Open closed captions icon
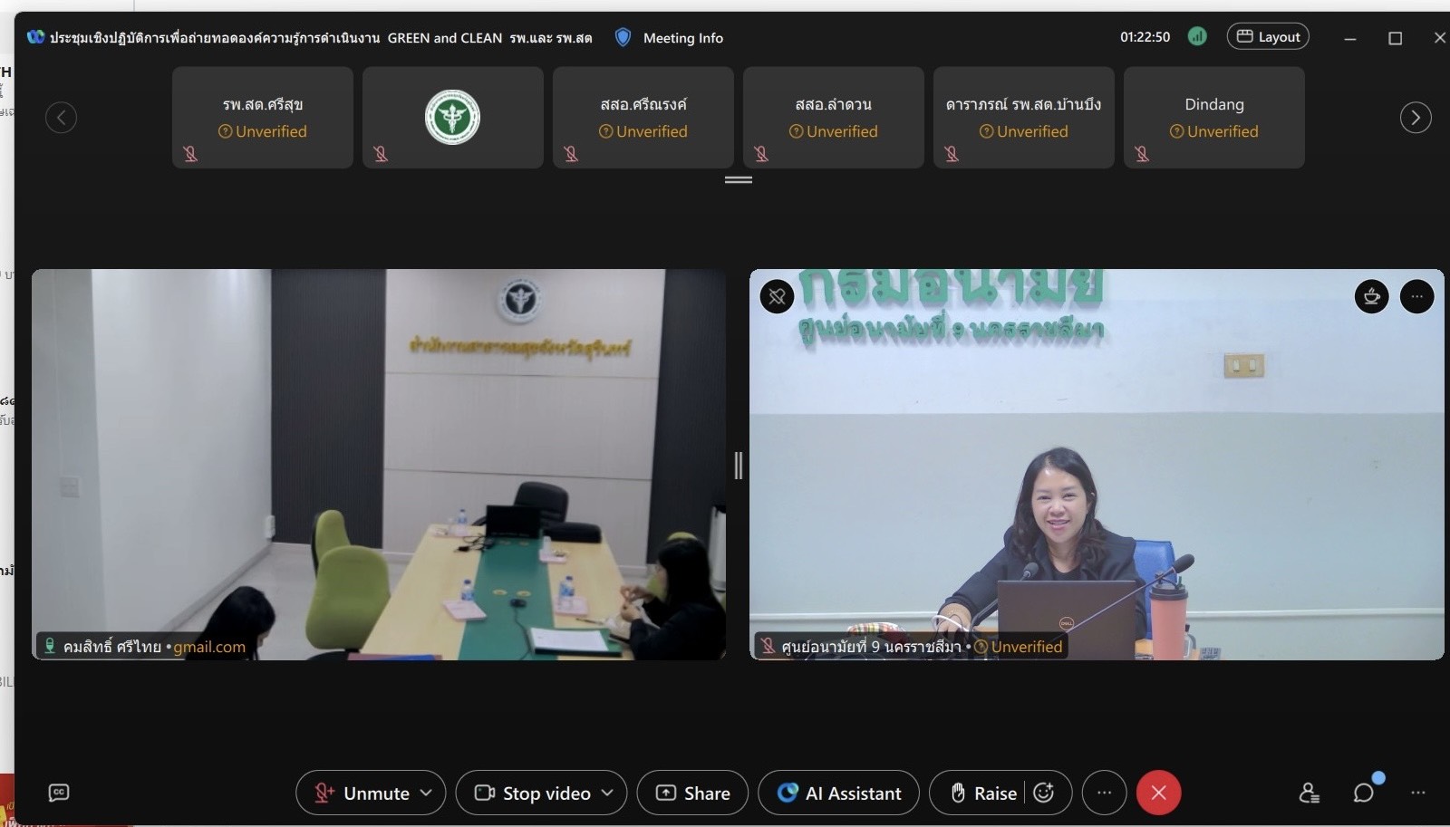The height and width of the screenshot is (827, 1450). (59, 793)
